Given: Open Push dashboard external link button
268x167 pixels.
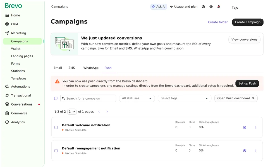Looking at the screenshot, I should click(x=236, y=98).
